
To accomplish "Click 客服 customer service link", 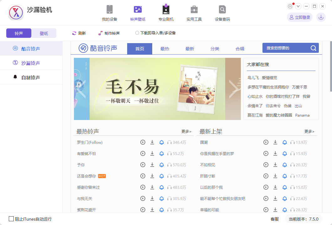I will coord(275,219).
